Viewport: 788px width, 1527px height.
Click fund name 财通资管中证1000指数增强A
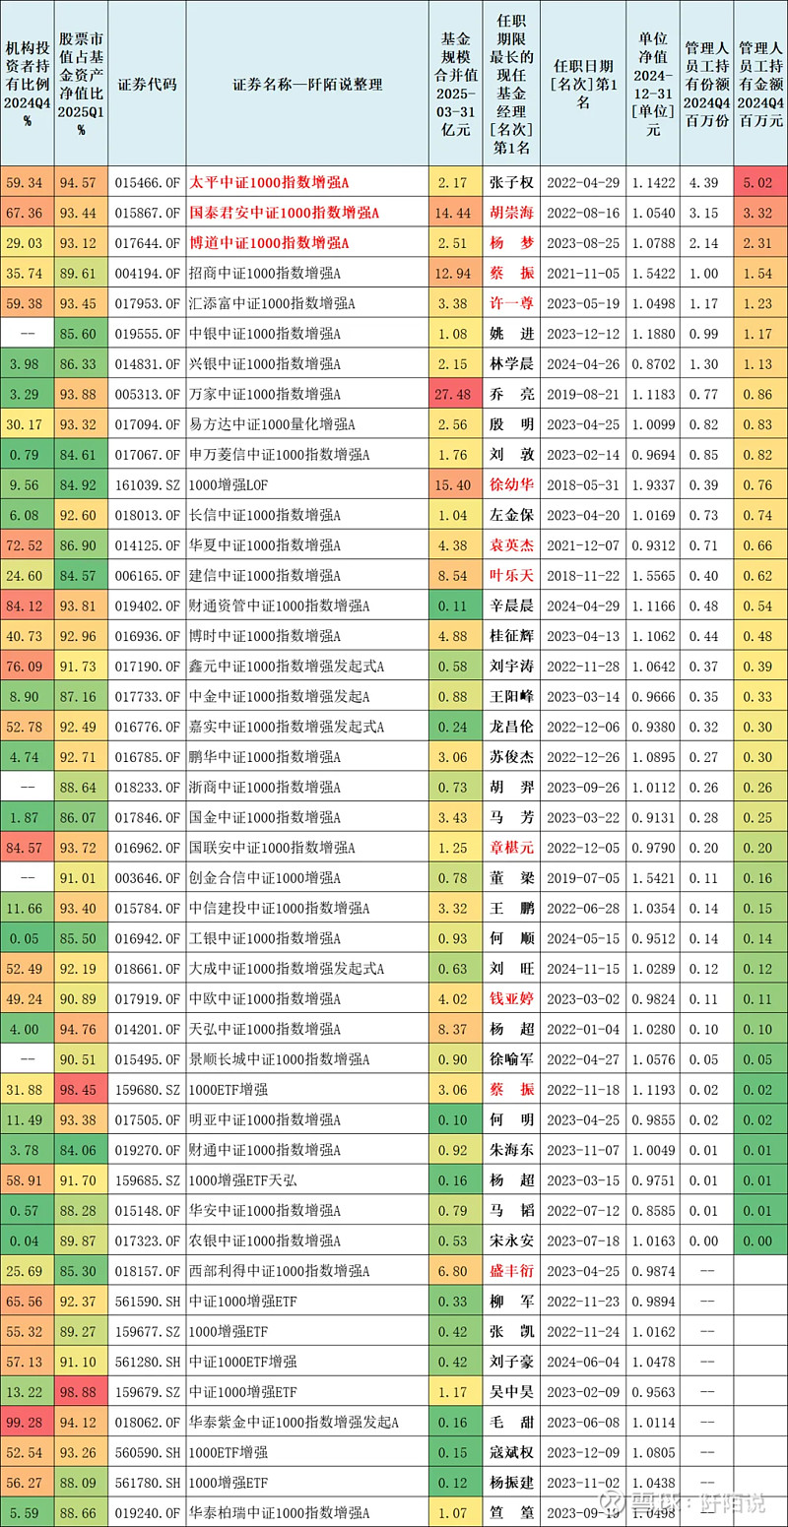280,606
